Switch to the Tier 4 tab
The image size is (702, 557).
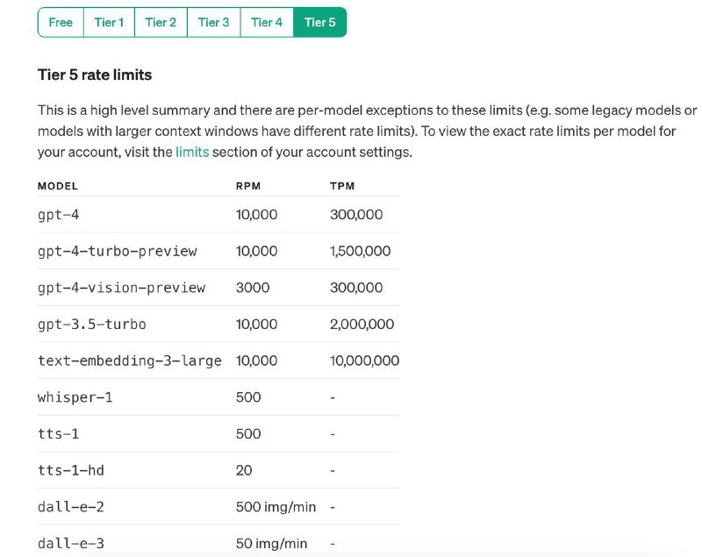point(265,23)
